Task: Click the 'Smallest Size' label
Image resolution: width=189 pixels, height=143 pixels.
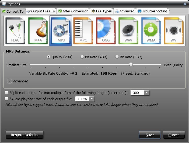Action: coord(16,65)
